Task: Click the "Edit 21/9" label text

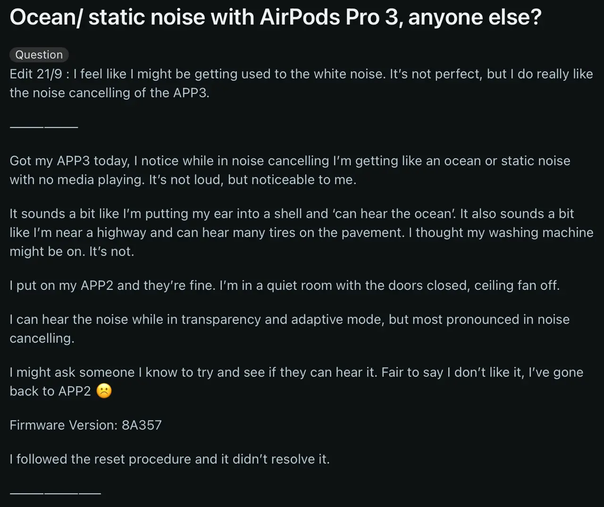Action: (37, 74)
